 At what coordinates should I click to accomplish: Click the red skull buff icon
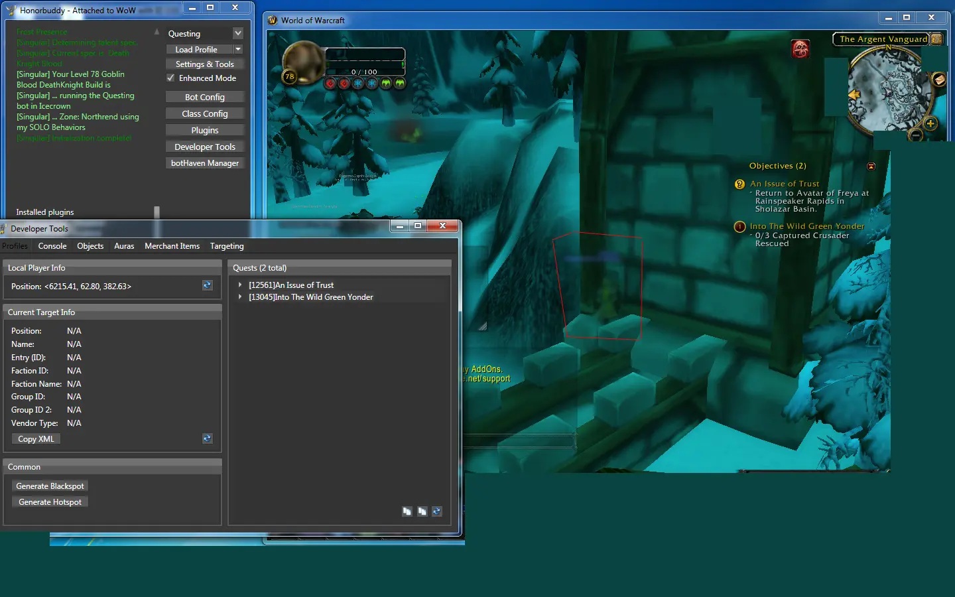coord(800,48)
